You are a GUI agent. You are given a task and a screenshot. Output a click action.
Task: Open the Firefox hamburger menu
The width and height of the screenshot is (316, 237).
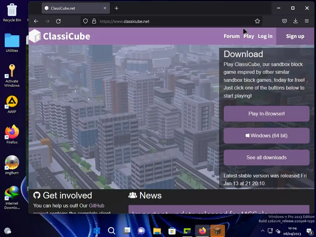pos(306,21)
